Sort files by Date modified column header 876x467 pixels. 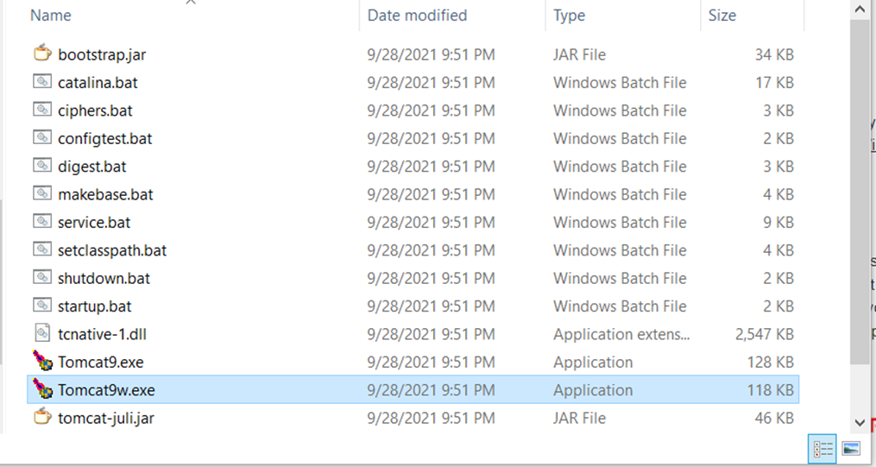point(417,15)
